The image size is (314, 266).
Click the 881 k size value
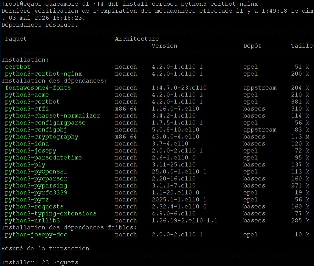300,102
